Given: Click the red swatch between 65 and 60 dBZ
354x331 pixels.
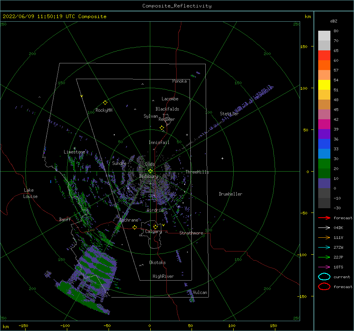Looking at the screenshot, I should (x=324, y=55).
